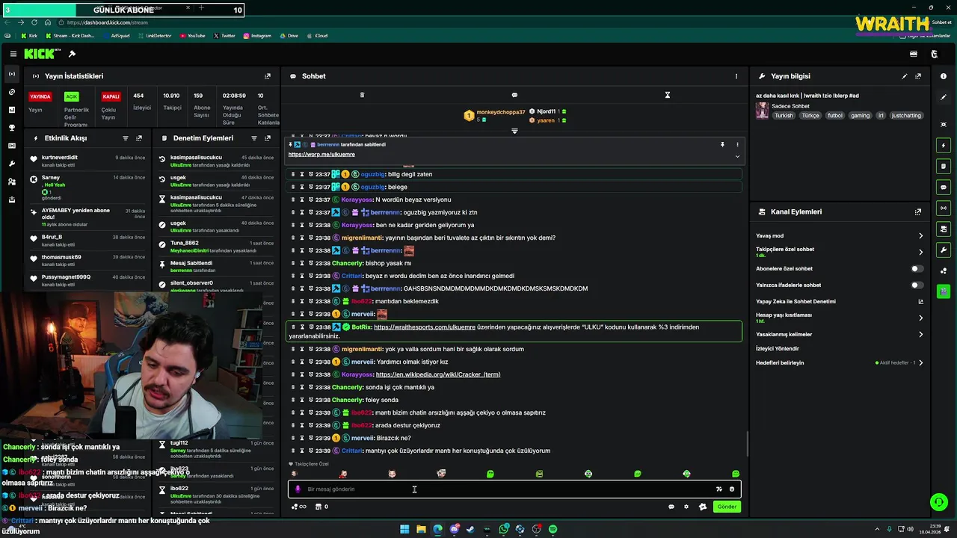Expand Yasaklanmış kelimeler setting

920,334
